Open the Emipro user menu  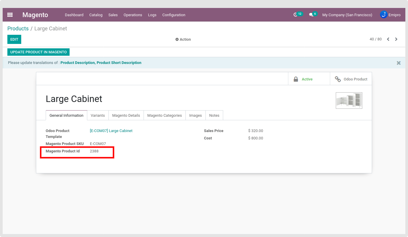(390, 15)
